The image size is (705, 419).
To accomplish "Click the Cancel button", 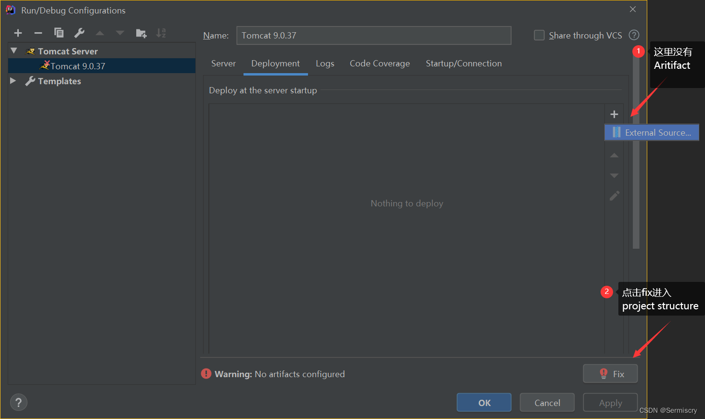I will [x=547, y=403].
